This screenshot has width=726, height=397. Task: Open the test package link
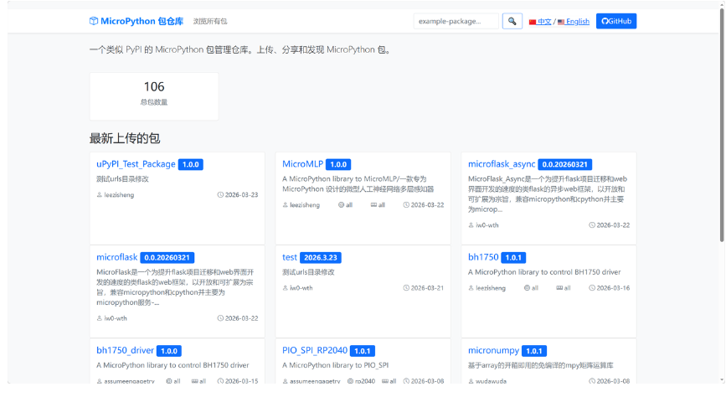290,257
